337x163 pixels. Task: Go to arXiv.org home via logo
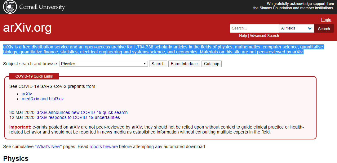tap(27, 28)
